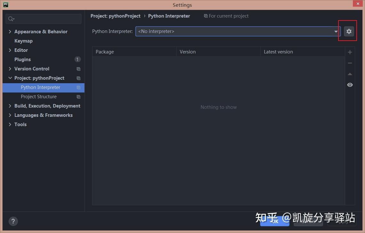365x233 pixels.
Task: Click inside the settings search field
Action: coord(44,19)
